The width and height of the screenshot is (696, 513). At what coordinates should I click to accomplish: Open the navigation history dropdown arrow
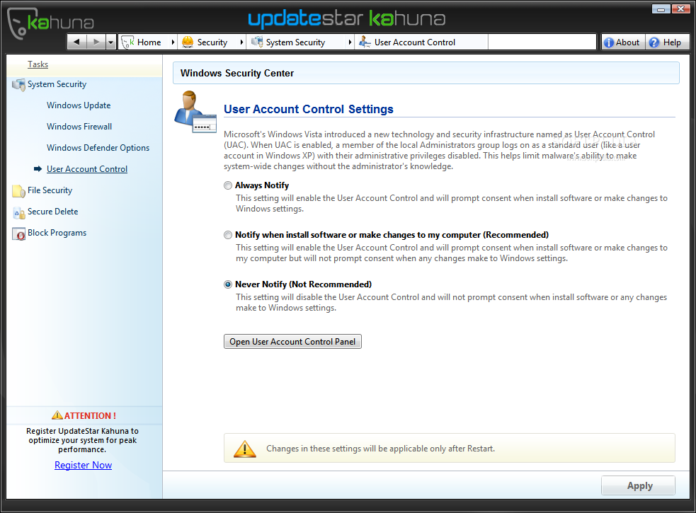111,42
